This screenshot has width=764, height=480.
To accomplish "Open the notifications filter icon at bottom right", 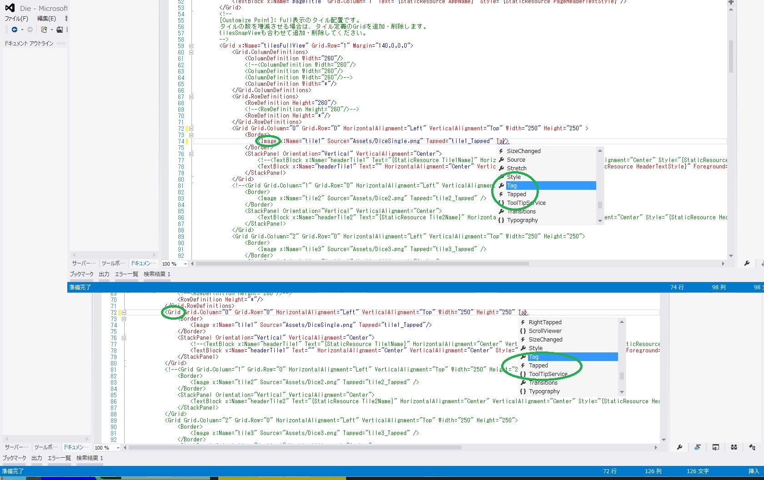I will pos(698,447).
